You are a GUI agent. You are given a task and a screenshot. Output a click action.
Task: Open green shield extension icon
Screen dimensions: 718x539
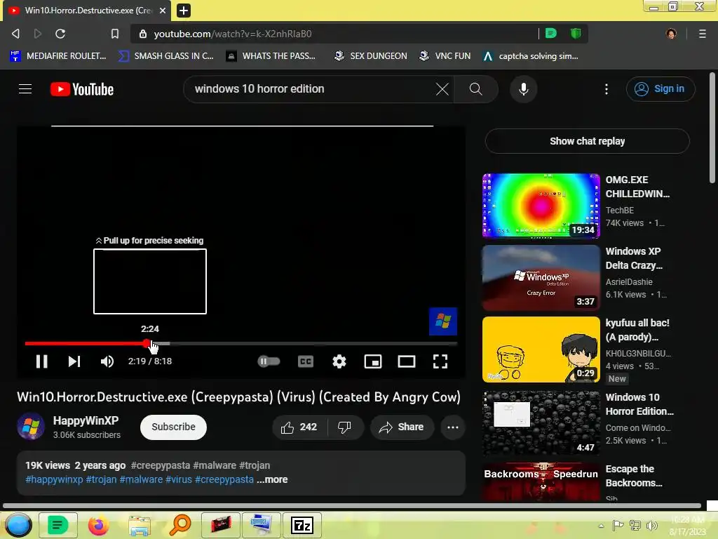576,33
